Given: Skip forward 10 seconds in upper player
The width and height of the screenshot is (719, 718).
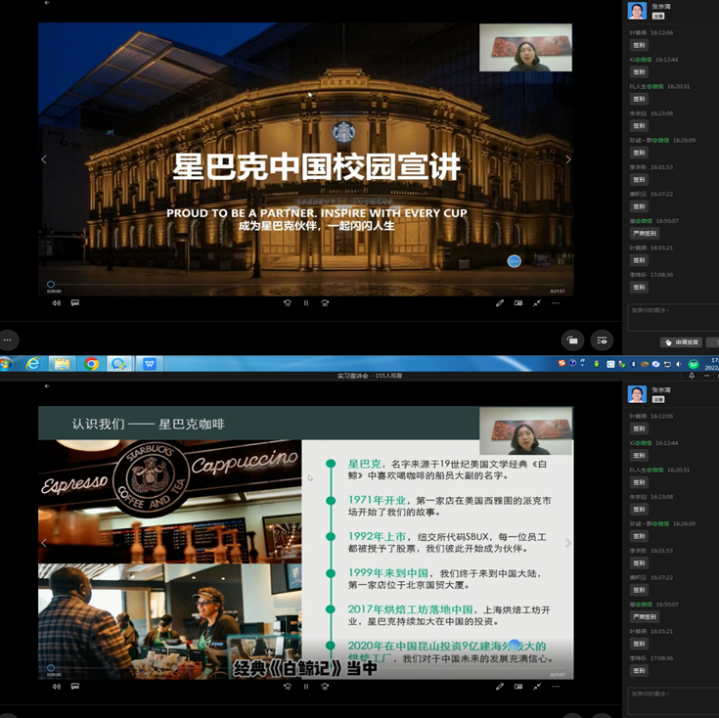Looking at the screenshot, I should point(325,303).
